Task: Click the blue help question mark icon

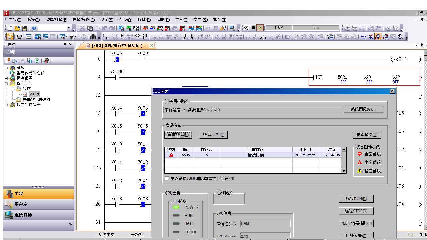Action: 34,28
